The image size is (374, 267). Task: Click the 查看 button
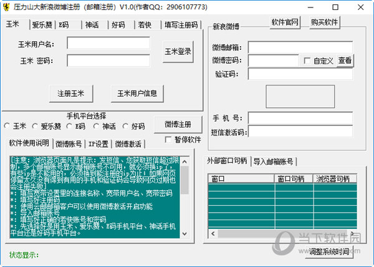pyautogui.click(x=345, y=61)
